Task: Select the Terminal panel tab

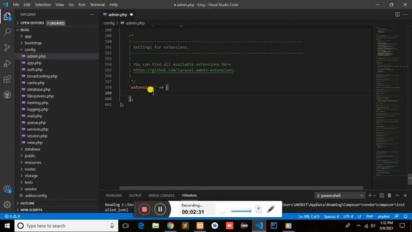Action: (189, 195)
